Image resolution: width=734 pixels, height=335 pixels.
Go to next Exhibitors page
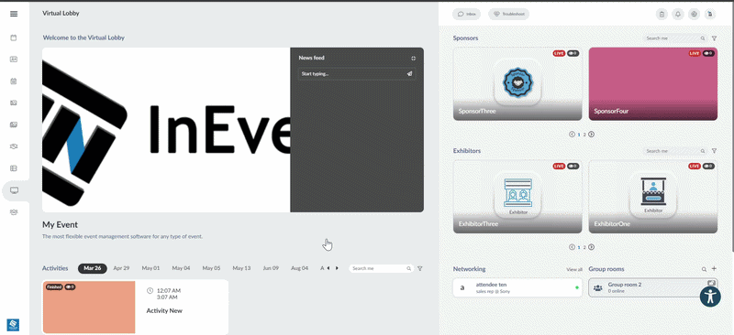tap(592, 247)
